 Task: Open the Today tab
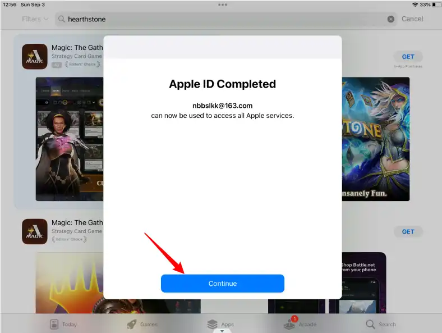[63, 324]
